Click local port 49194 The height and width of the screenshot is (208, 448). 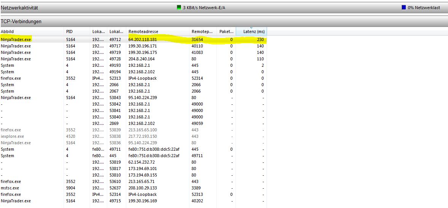pos(115,72)
